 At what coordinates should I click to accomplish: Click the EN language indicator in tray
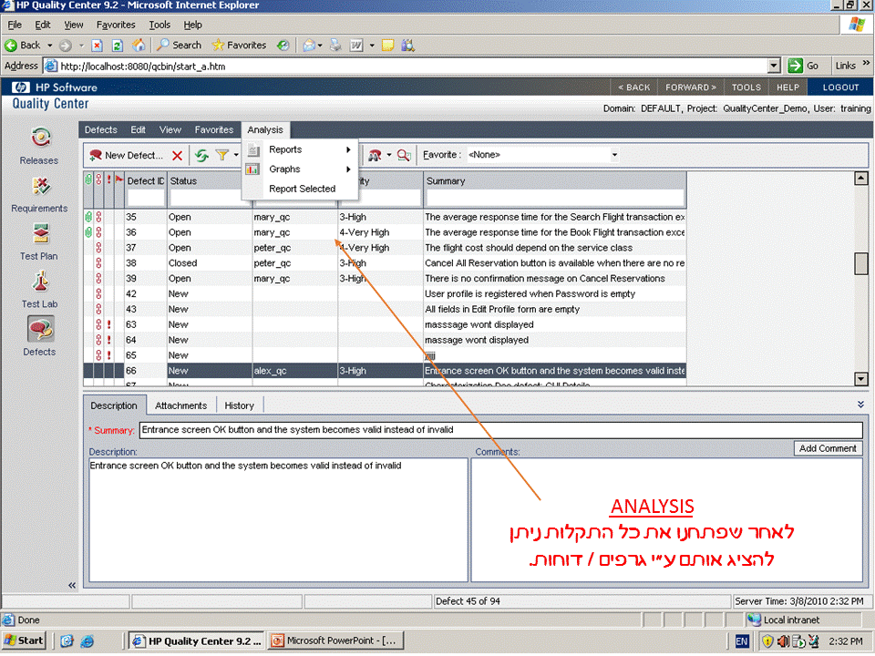(742, 641)
